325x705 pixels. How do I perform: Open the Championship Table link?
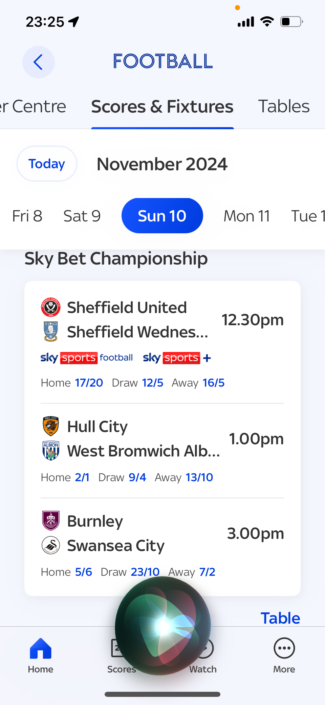pos(280,618)
